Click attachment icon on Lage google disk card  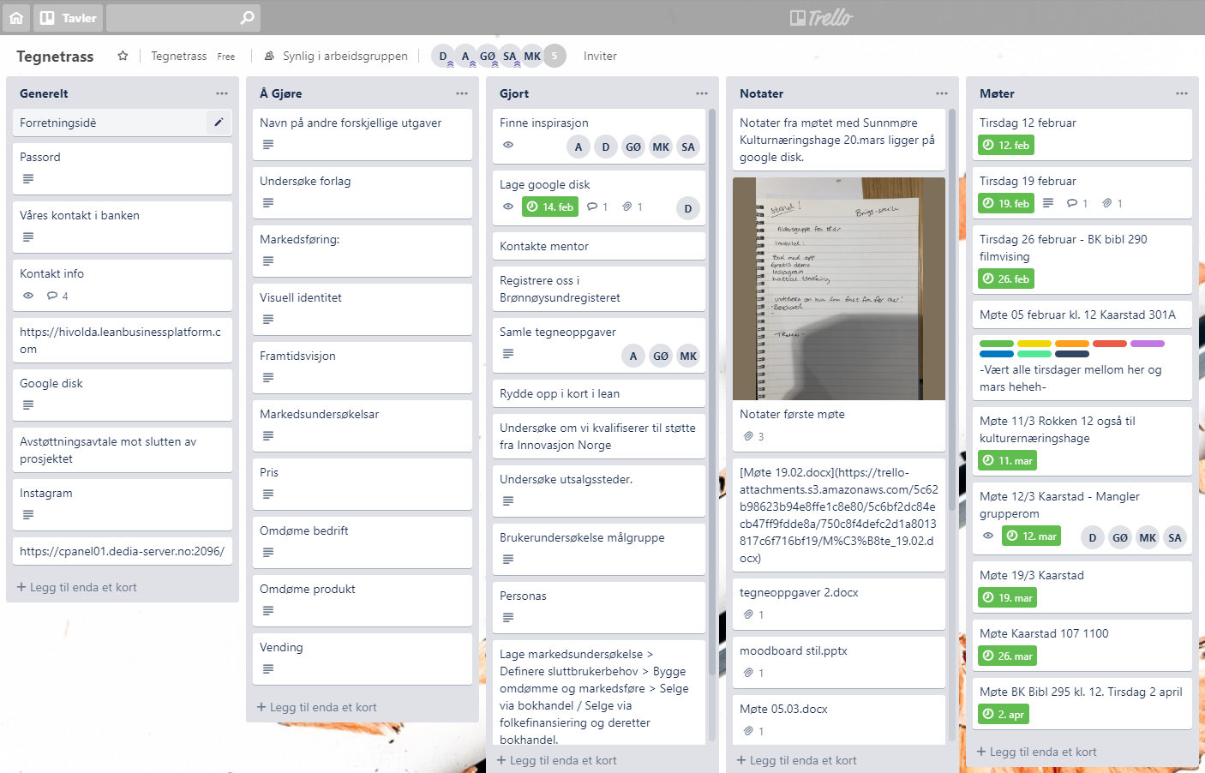(x=627, y=207)
